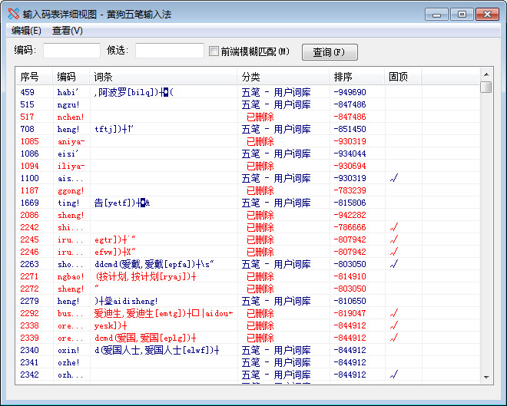Open the 查看(V) menu

[x=68, y=31]
